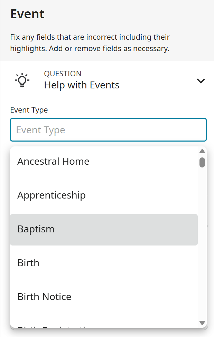Viewport: 214px width, 337px height.
Task: Click the dropdown scroll down arrow
Action: coord(202,322)
